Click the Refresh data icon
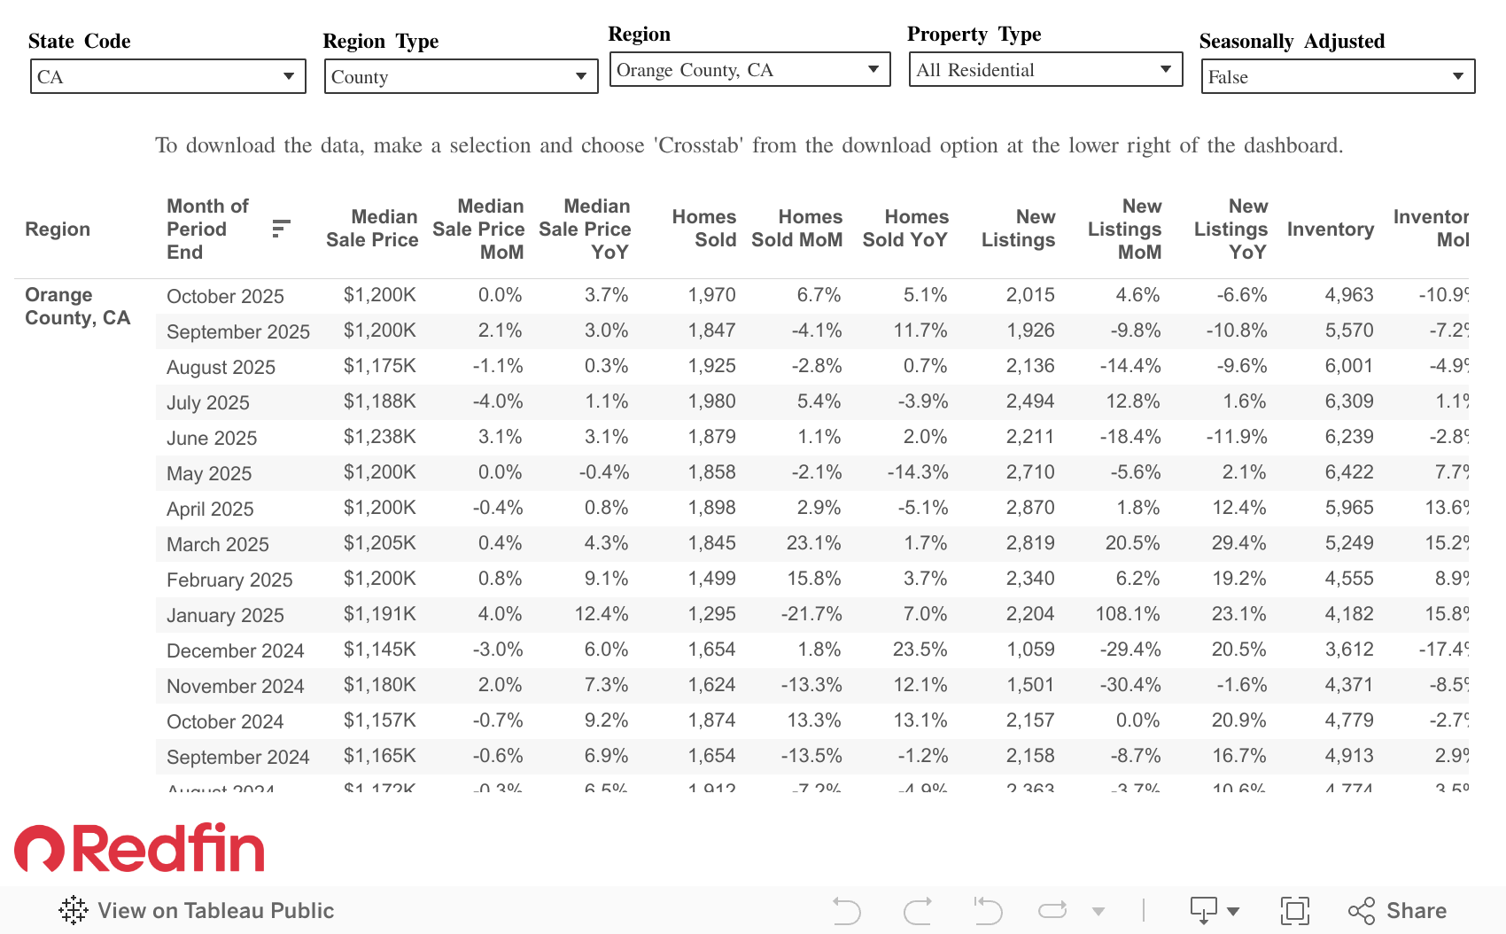The image size is (1506, 934). click(x=1052, y=910)
